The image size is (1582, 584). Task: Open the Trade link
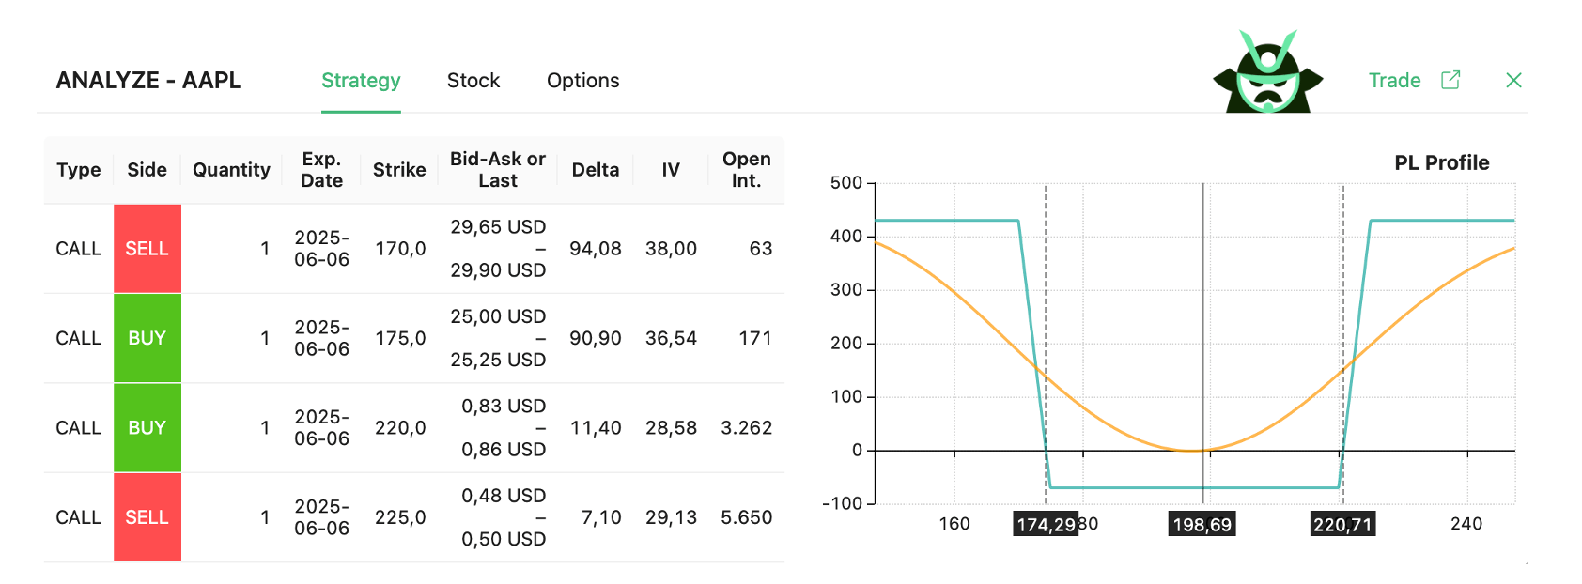point(1394,81)
